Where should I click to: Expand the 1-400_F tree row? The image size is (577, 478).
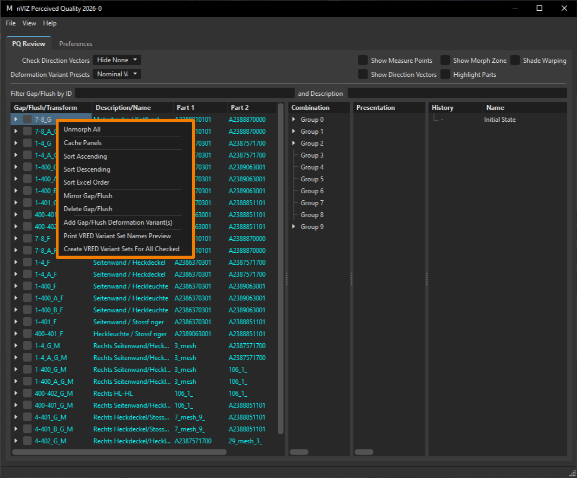click(x=16, y=286)
